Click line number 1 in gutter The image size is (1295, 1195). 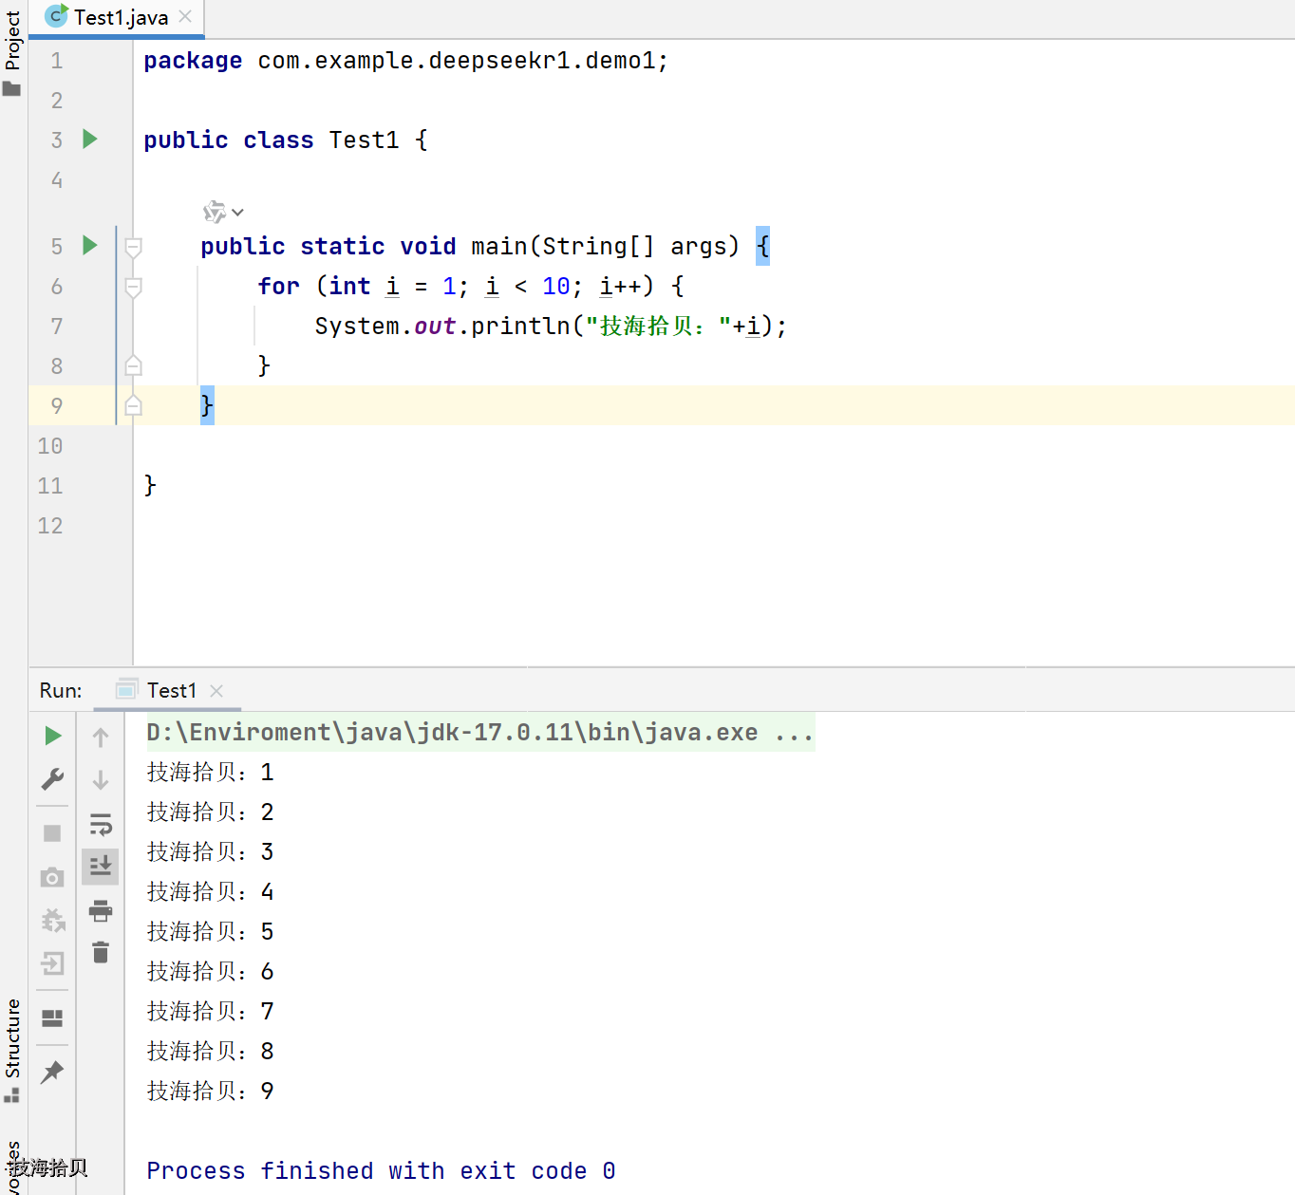point(57,61)
